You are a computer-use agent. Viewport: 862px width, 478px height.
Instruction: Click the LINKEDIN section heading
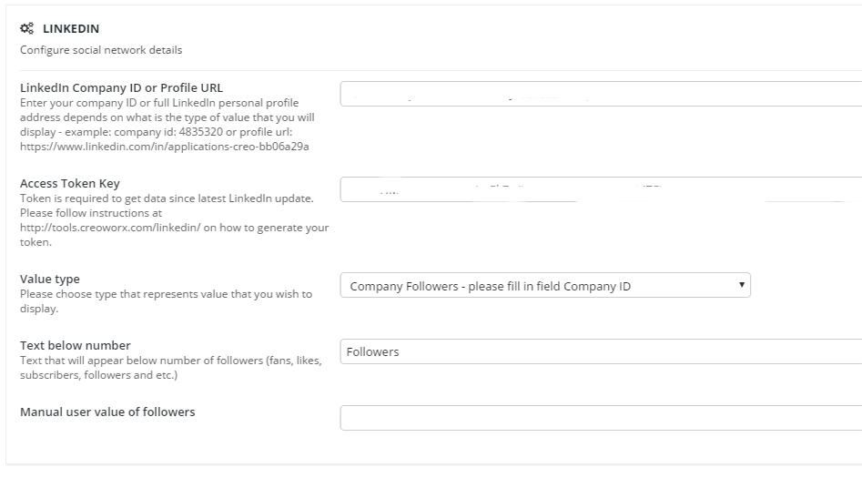tap(71, 29)
